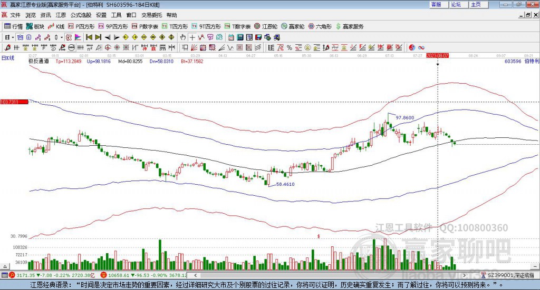This screenshot has width=540, height=290.
Task: Select the crosshair cursor tool
Action: 192,37
